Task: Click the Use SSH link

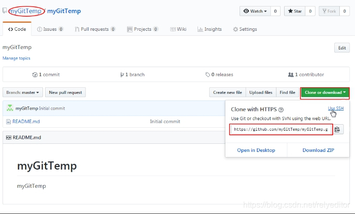Action: 336,109
